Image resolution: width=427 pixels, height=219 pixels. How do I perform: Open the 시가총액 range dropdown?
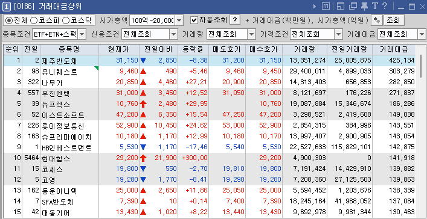179,20
